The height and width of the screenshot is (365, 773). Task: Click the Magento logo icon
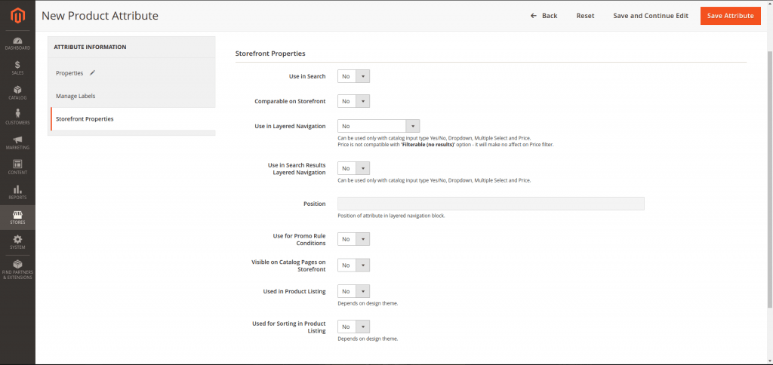(x=17, y=15)
